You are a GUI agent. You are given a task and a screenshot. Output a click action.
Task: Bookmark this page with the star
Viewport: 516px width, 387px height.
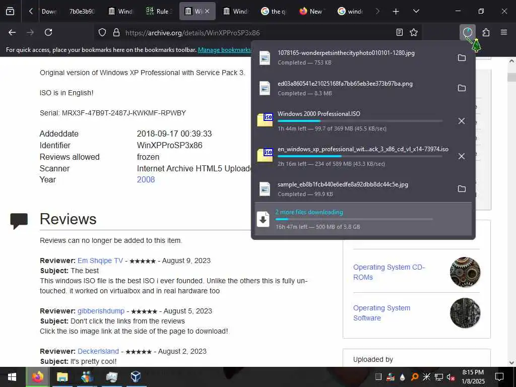pyautogui.click(x=414, y=32)
